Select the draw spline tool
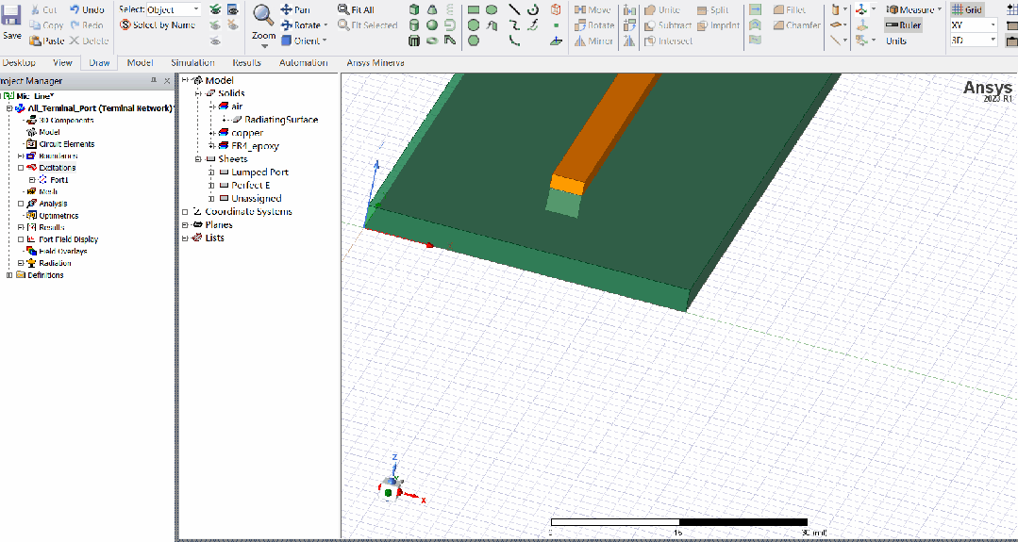 514,25
